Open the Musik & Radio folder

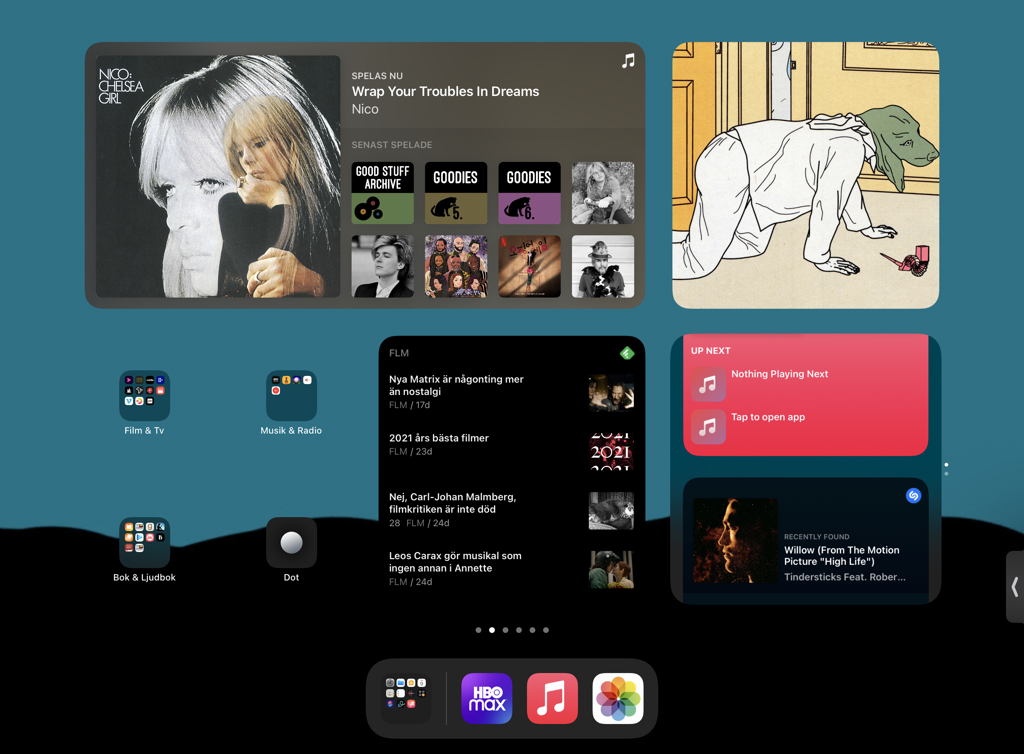click(291, 395)
